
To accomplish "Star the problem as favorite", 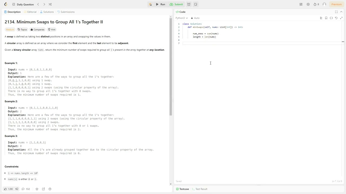I will (37, 189).
